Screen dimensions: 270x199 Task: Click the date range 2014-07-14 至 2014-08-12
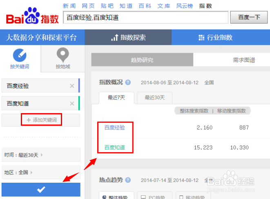point(170,180)
